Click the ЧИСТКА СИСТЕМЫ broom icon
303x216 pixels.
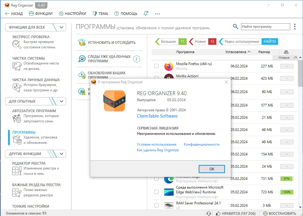tap(17, 66)
